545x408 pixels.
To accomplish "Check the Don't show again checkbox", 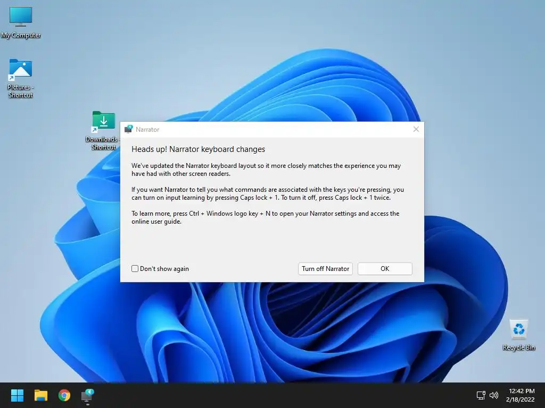I will coord(135,268).
